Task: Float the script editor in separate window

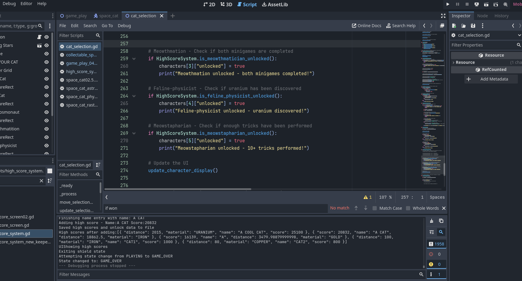Action: [442, 26]
